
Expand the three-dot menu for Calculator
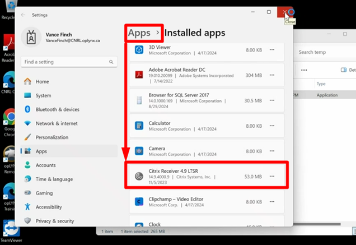click(x=272, y=126)
